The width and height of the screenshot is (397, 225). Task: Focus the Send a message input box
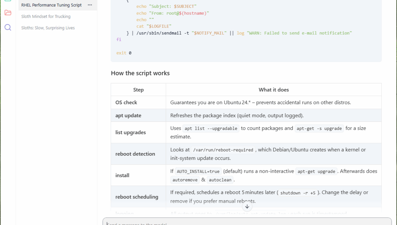pyautogui.click(x=247, y=223)
